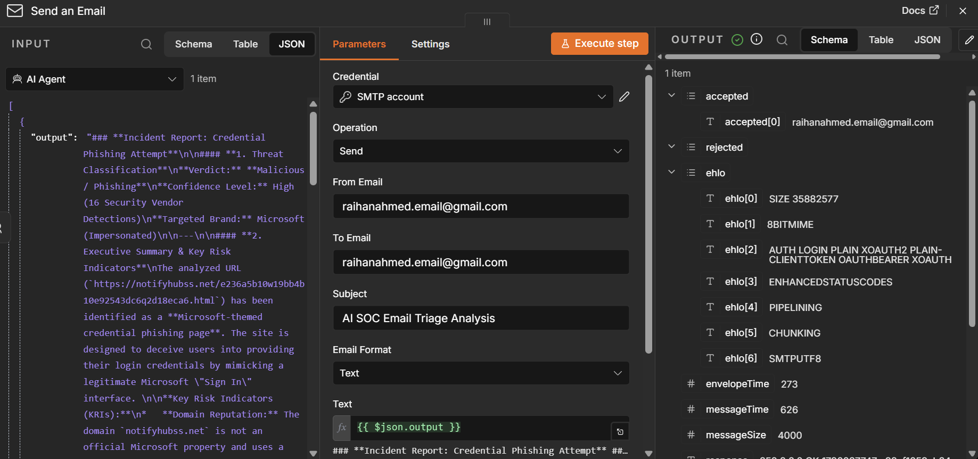
Task: Switch input view to Table
Action: 245,44
